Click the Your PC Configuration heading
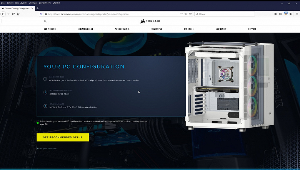This screenshot has height=170, width=300. pyautogui.click(x=84, y=67)
